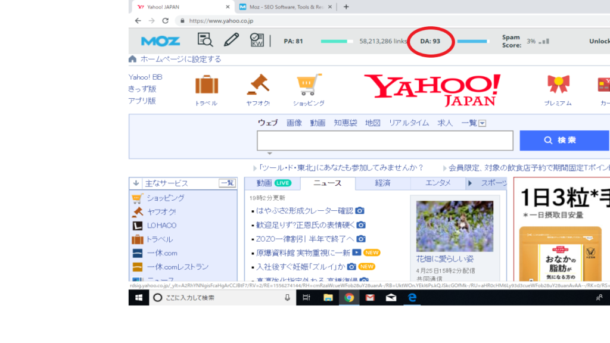610x343 pixels.
Task: Click ホームページに設定する link
Action: click(x=180, y=59)
